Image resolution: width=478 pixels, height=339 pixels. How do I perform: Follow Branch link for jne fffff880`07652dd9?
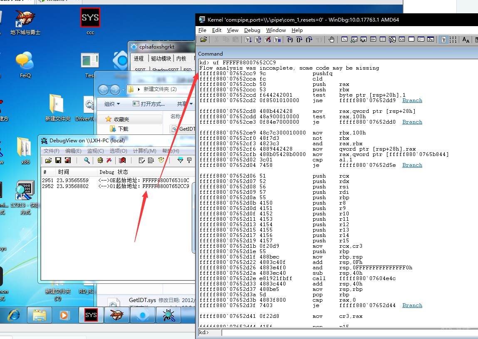click(x=412, y=100)
